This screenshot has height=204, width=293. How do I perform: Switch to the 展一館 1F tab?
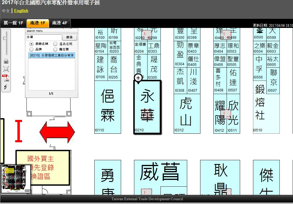(14, 23)
